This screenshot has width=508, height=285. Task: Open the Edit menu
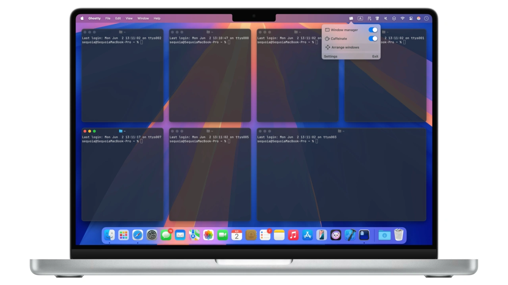tap(118, 18)
